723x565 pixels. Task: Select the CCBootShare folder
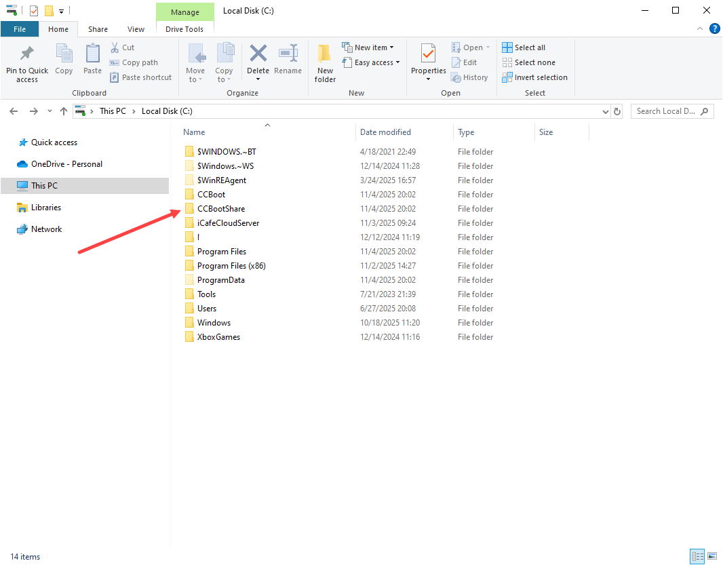[x=221, y=209]
